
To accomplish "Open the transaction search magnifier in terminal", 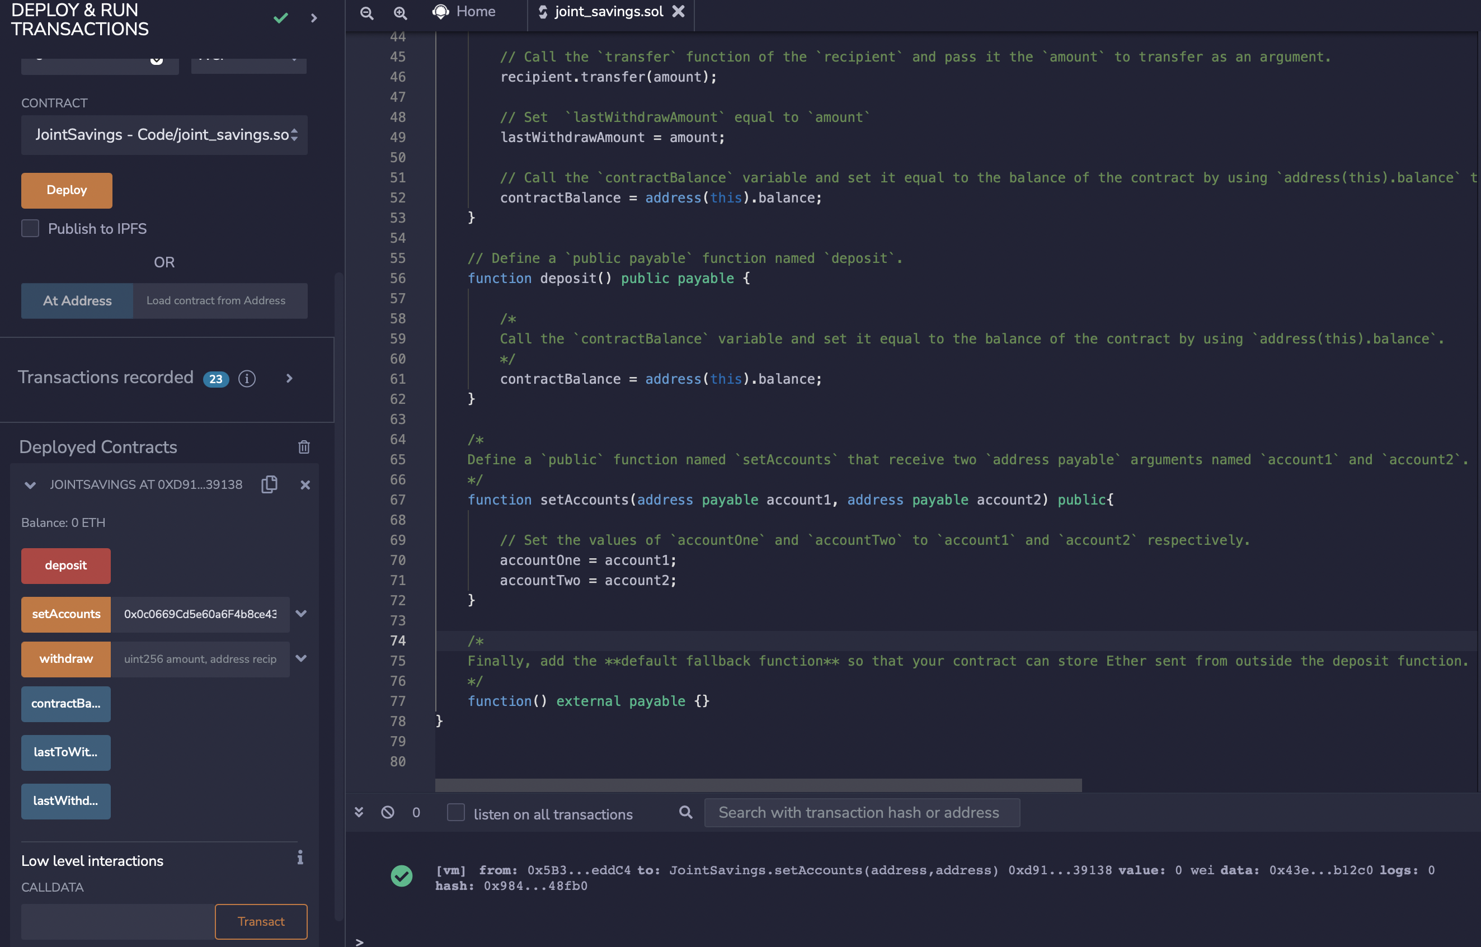I will coord(685,812).
